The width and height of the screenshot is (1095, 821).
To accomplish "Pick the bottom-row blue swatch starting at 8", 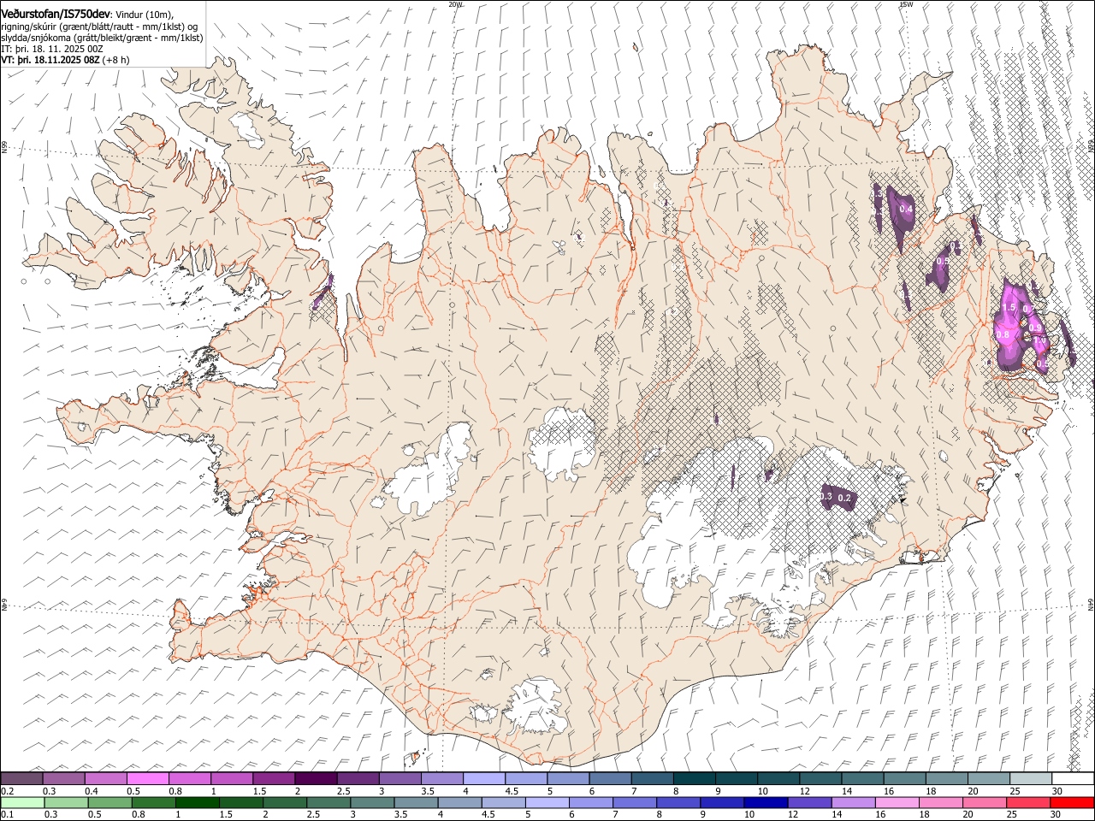I will (678, 802).
